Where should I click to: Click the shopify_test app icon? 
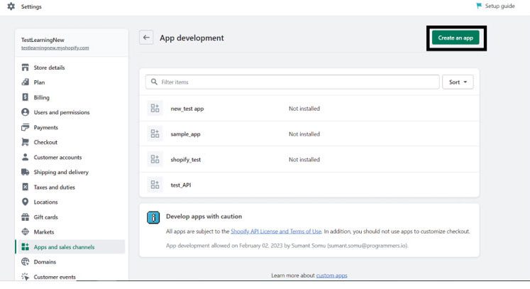(x=155, y=159)
